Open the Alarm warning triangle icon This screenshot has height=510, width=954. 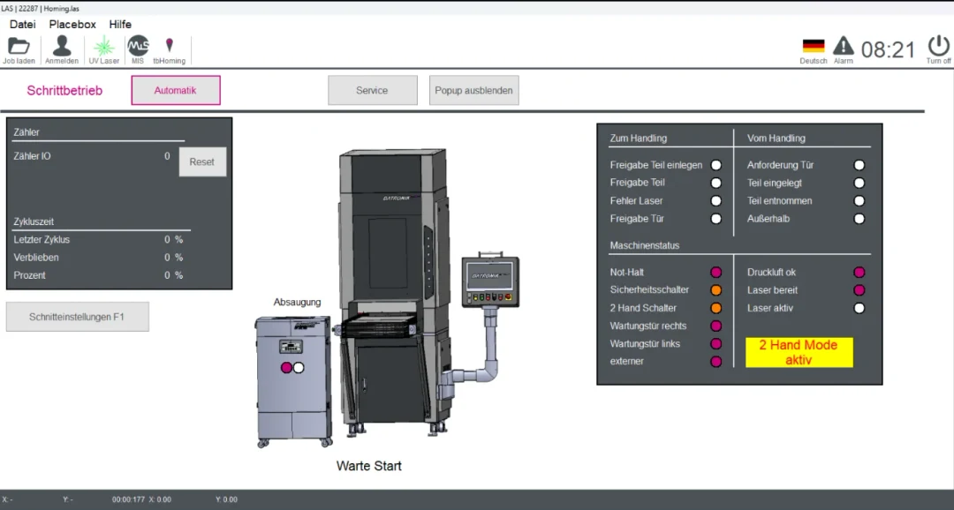click(844, 45)
